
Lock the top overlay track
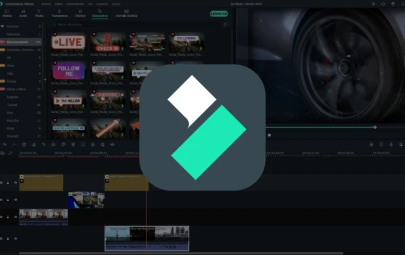[x=8, y=183]
